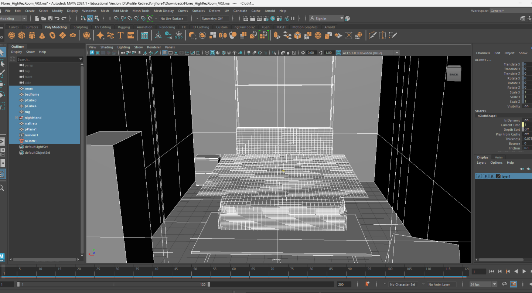
Task: Open the Mesh Tools menu
Action: pyautogui.click(x=141, y=11)
